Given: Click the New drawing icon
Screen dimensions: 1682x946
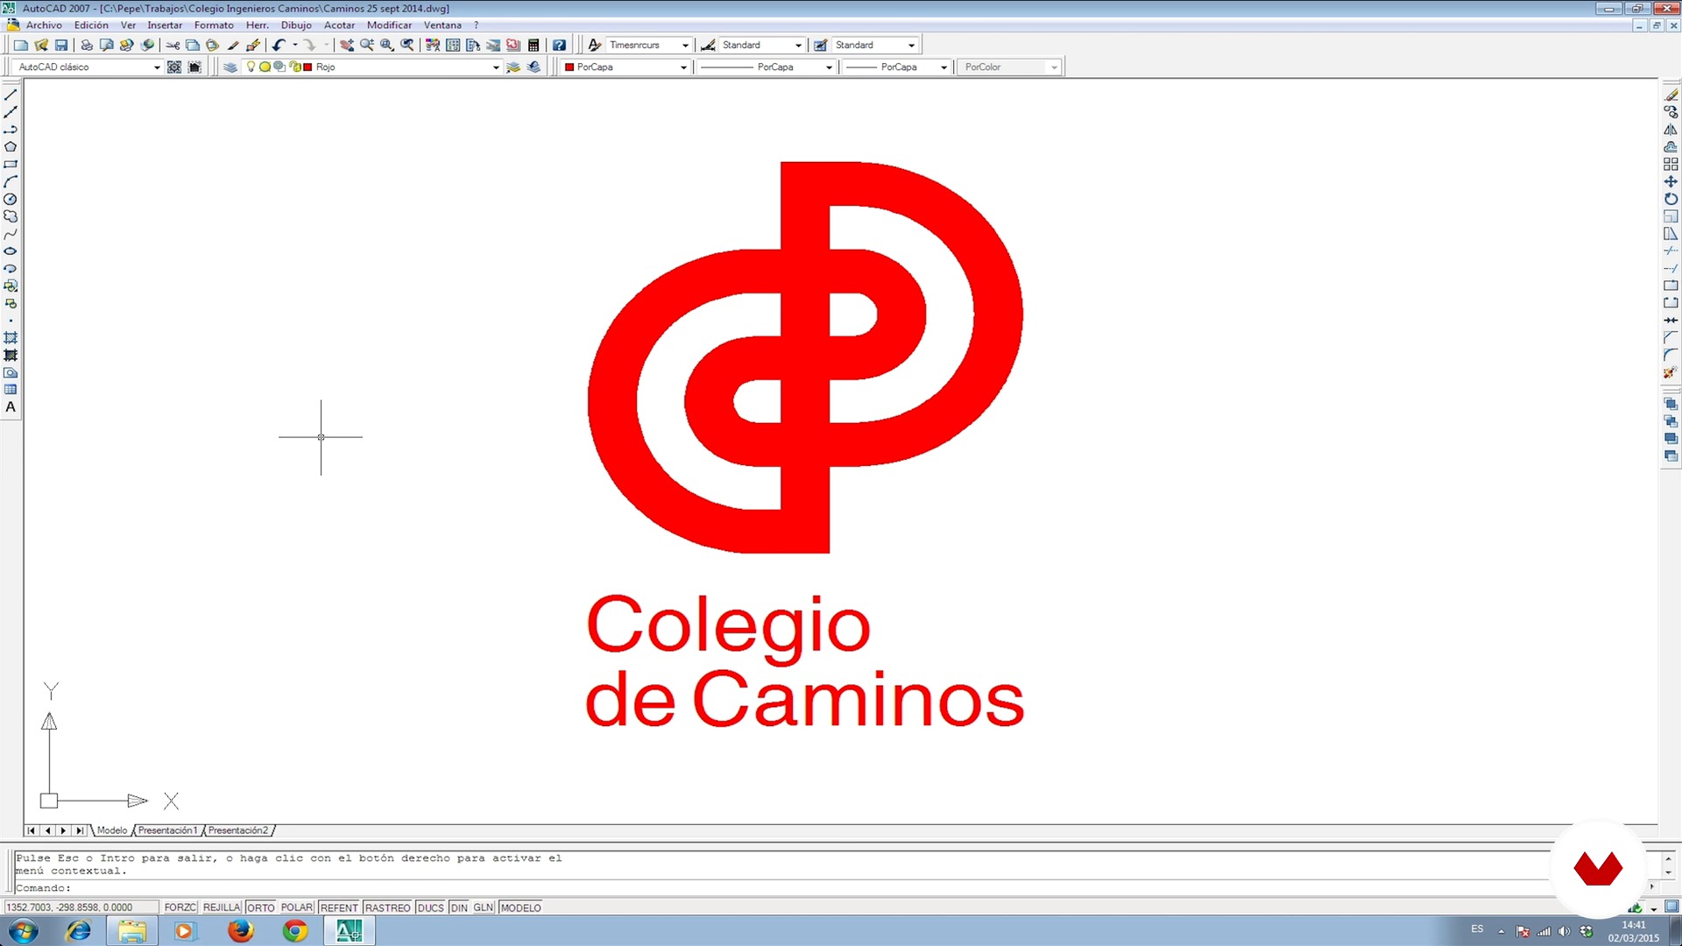Looking at the screenshot, I should tap(20, 45).
